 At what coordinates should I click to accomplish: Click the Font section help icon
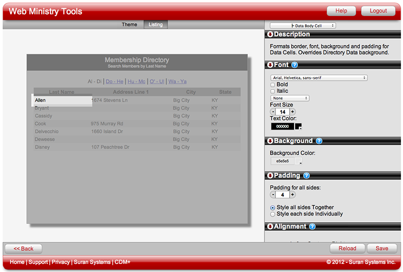tap(295, 65)
